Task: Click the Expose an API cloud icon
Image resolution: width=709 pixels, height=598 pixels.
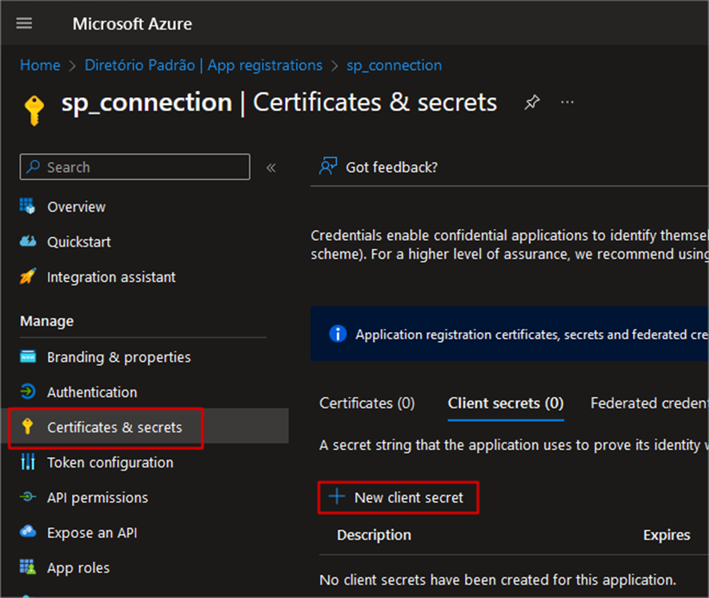Action: 27,532
